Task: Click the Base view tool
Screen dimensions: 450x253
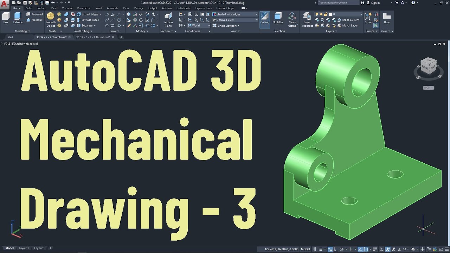Action: (387, 18)
